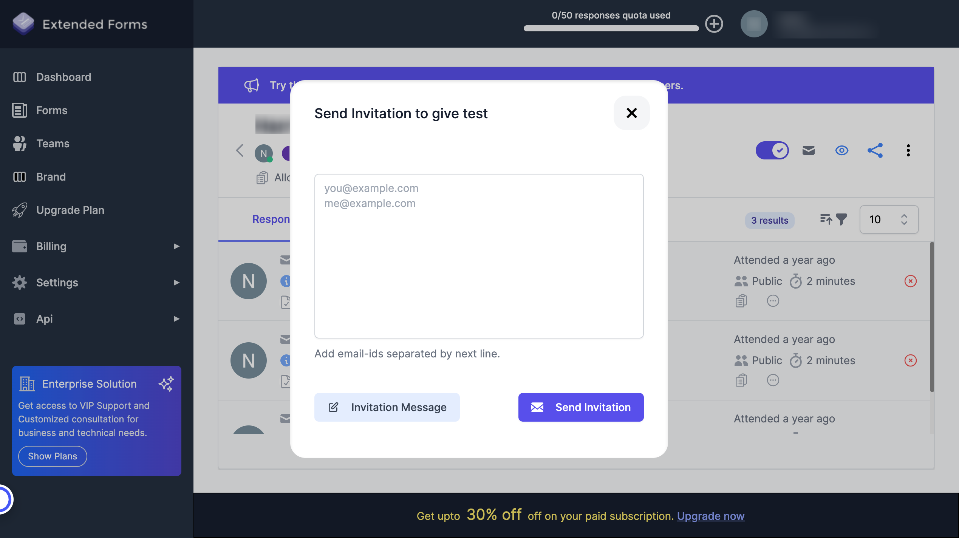Click the invitation message edit icon

point(333,406)
